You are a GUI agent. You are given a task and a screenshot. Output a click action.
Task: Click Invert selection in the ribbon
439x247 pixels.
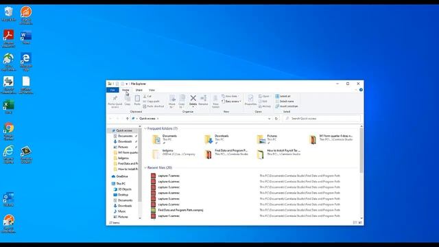(x=287, y=106)
